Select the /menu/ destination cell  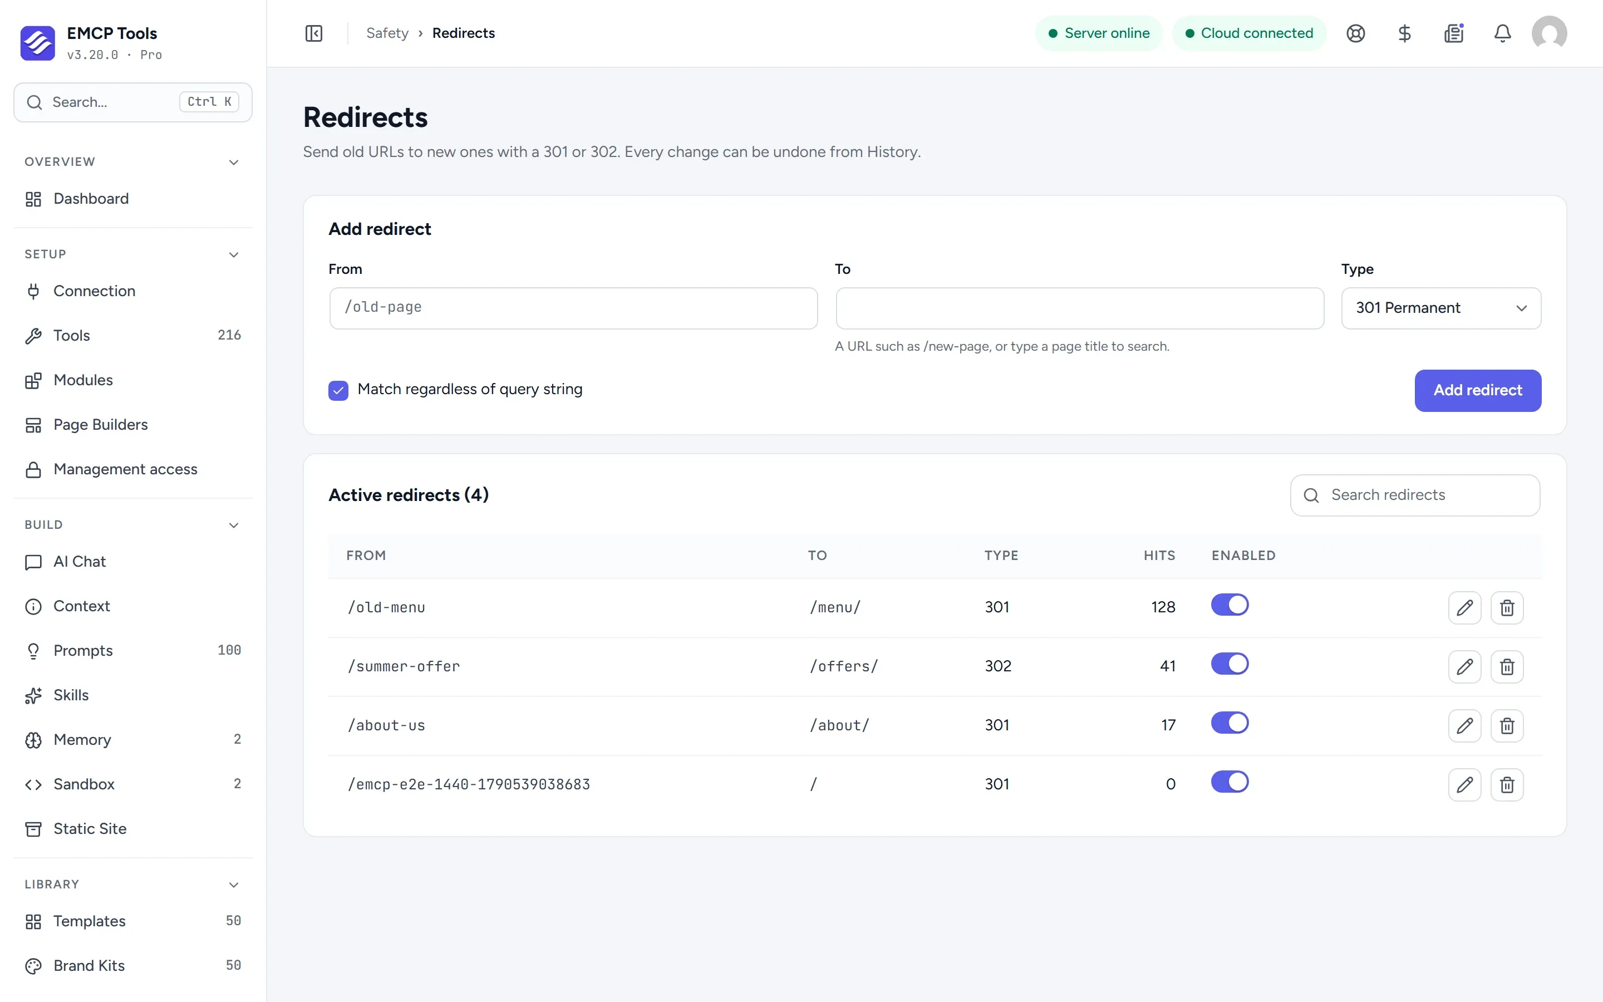835,608
